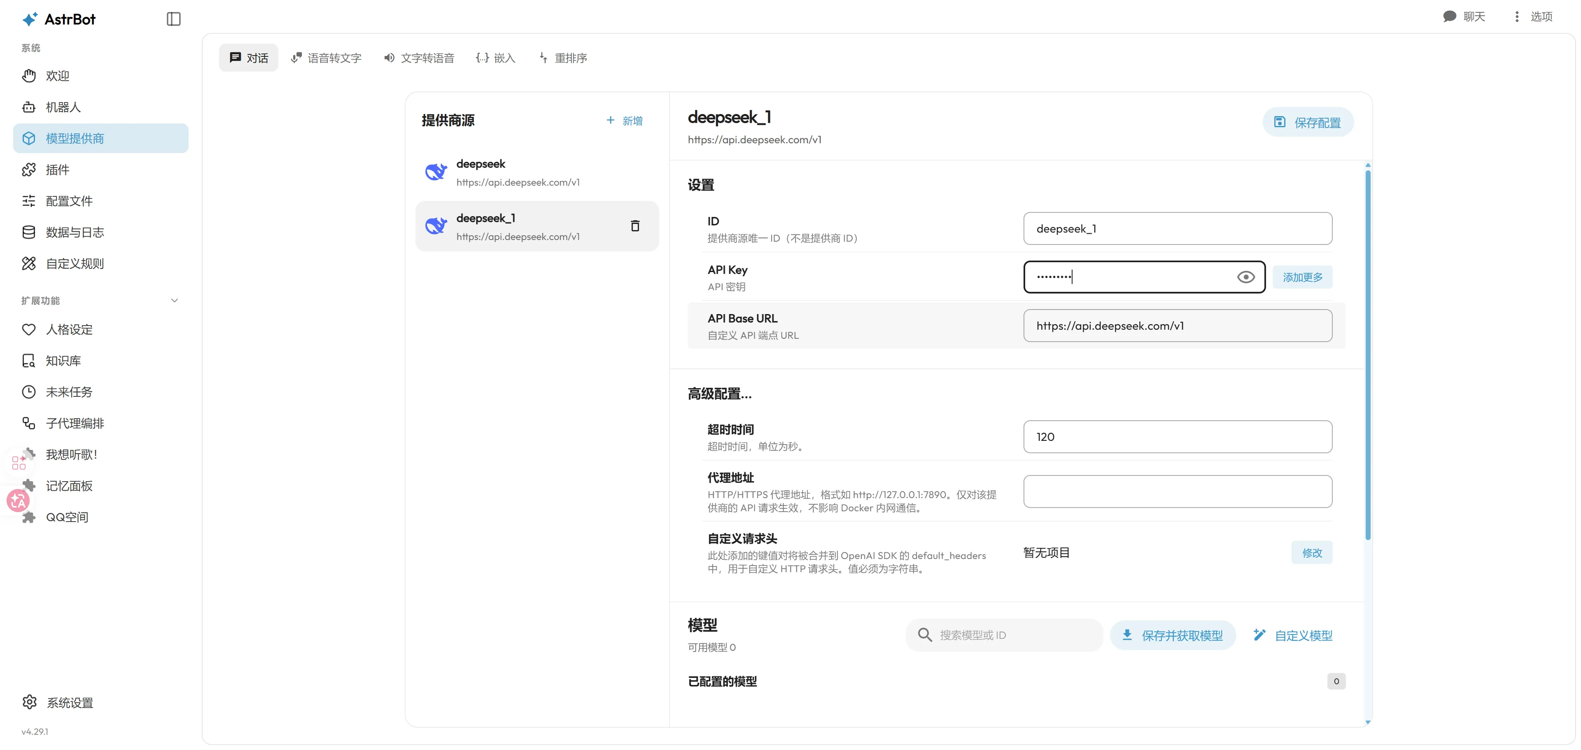Select the deepseek provider source entry
1581x750 pixels.
[x=537, y=172]
